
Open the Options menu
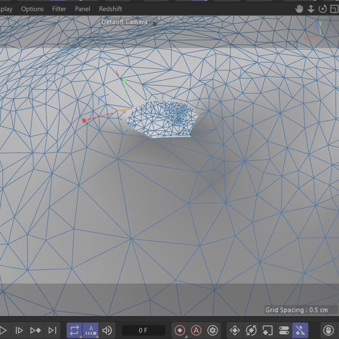point(32,9)
